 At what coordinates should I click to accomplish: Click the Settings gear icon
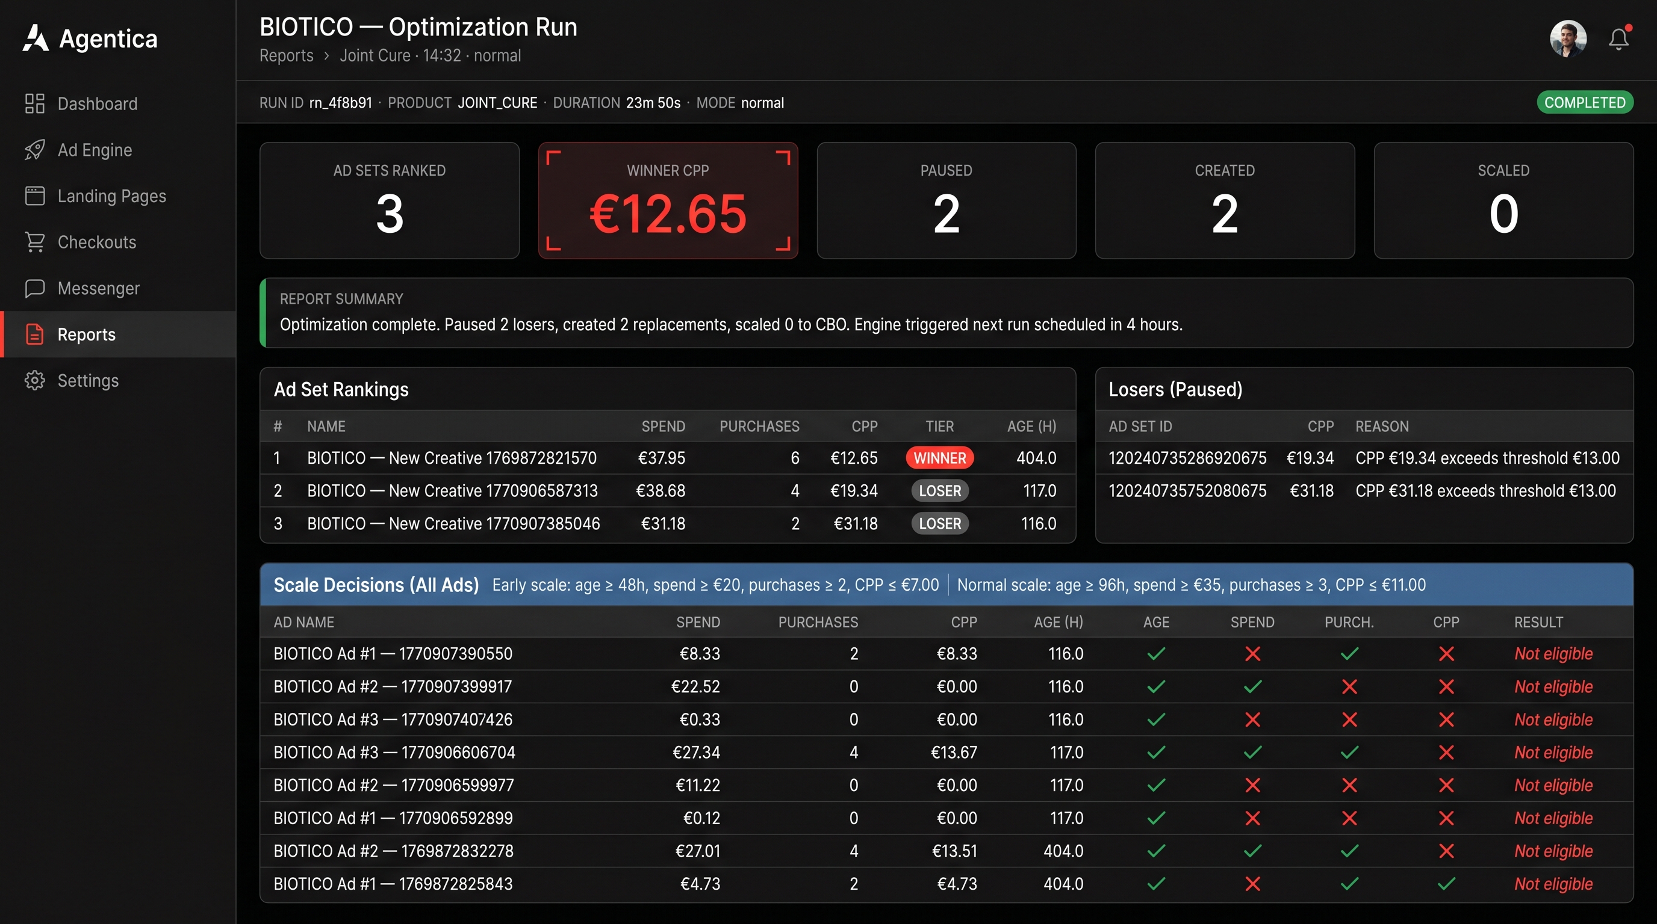tap(35, 380)
